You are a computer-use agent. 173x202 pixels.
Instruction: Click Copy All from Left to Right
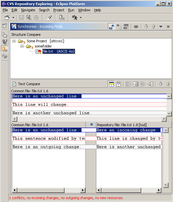point(128,84)
